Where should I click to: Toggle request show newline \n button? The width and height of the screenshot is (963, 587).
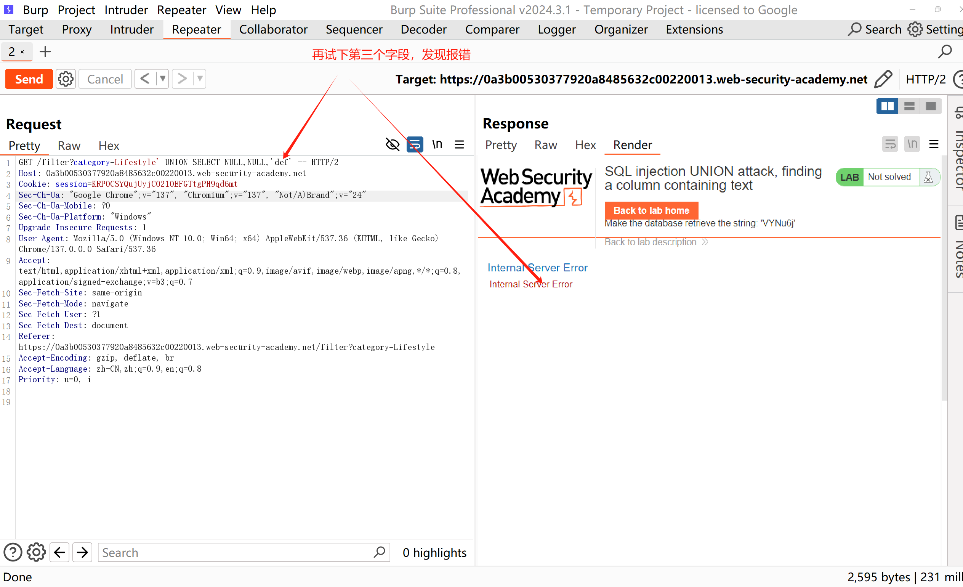(437, 144)
